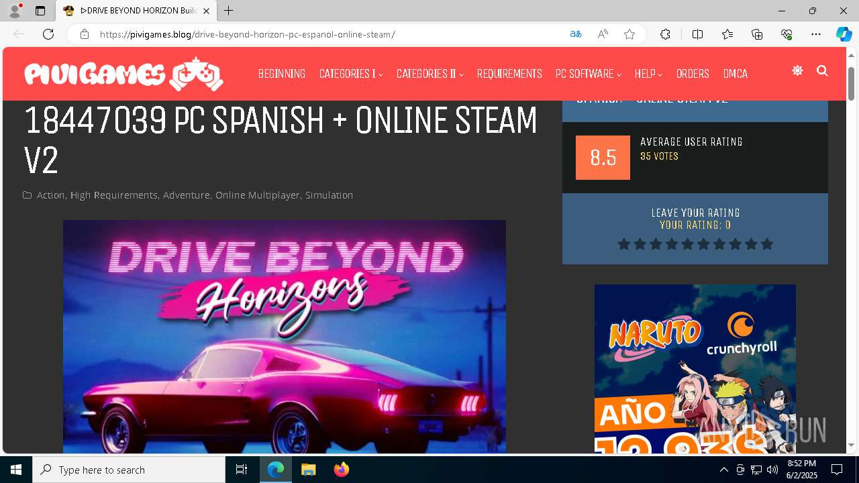Close the DRIVE BEYOND HORIZON tab

click(206, 11)
